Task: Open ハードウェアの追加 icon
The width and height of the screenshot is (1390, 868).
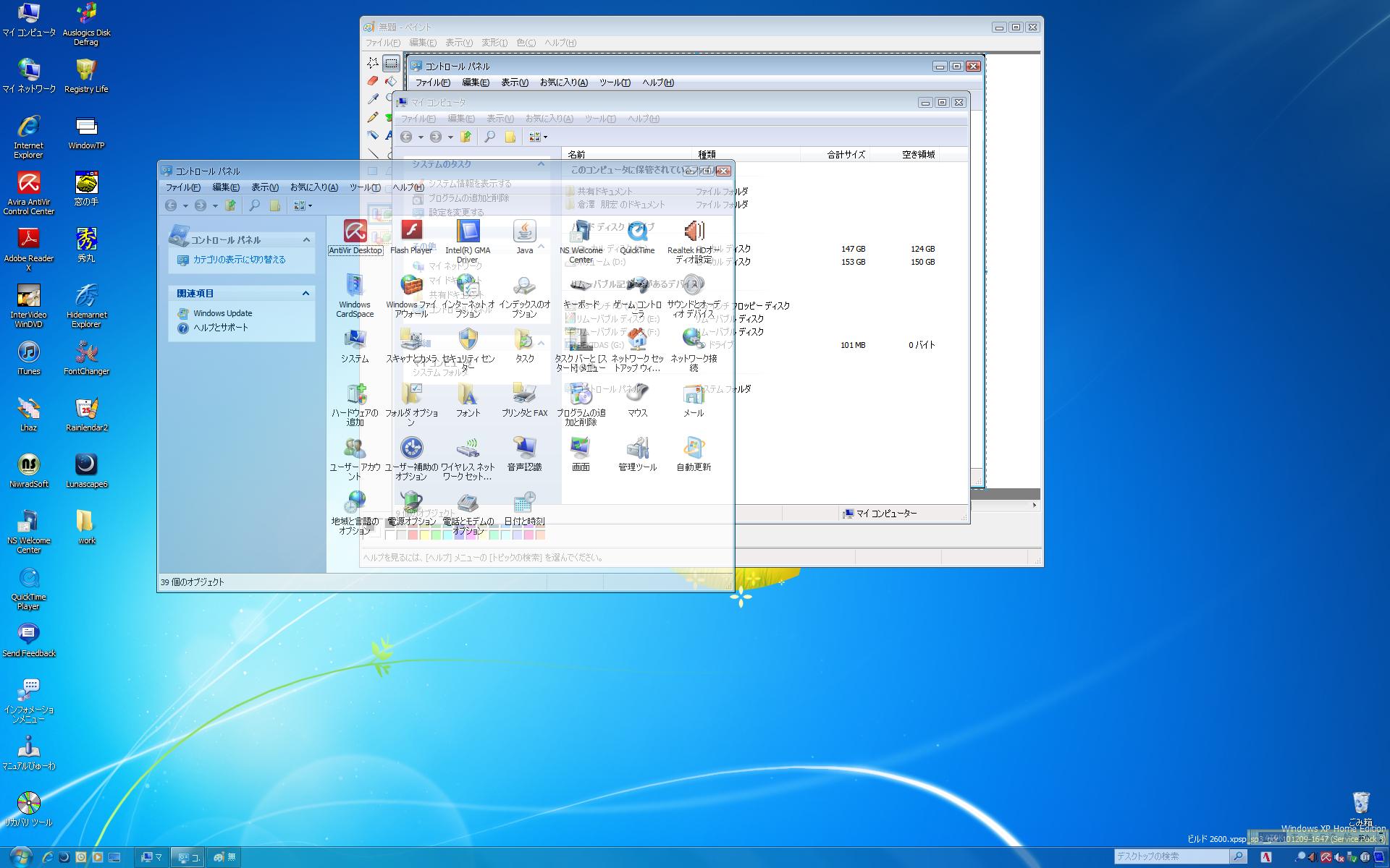Action: click(355, 404)
